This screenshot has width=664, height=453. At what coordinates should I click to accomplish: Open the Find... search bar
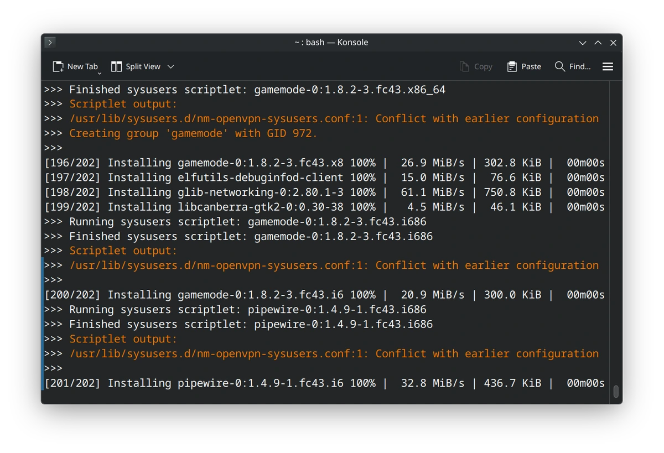[x=573, y=66]
